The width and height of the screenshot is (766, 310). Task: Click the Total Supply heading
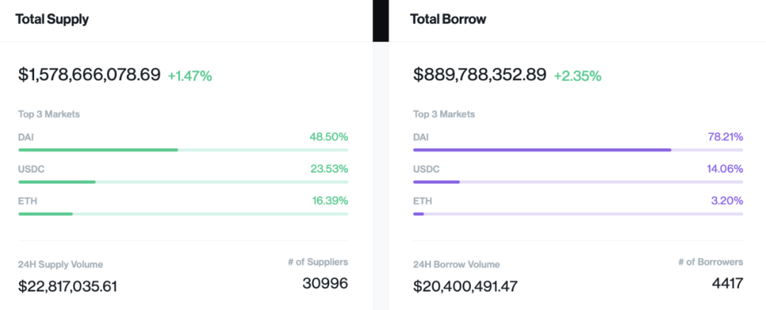(52, 19)
